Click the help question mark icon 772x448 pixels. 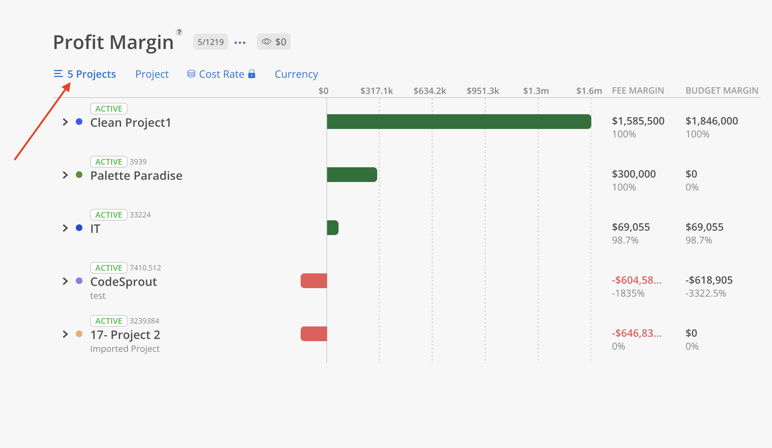179,32
